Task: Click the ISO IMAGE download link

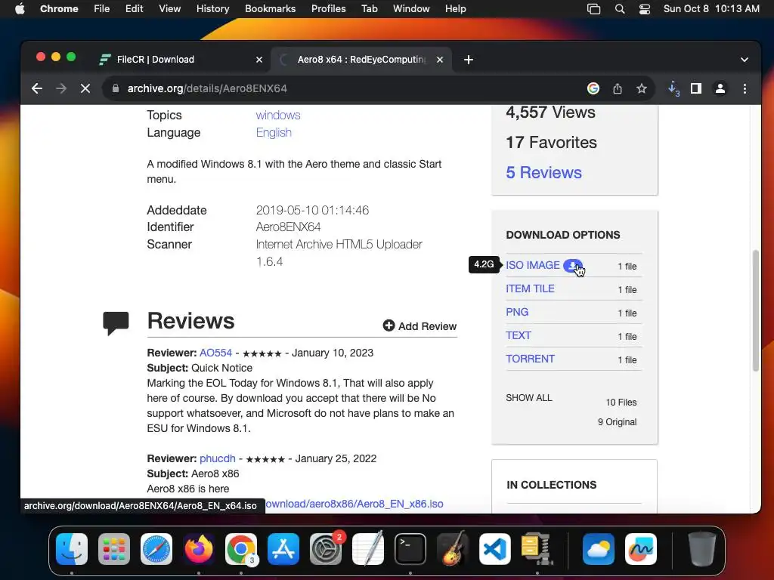Action: [x=533, y=265]
